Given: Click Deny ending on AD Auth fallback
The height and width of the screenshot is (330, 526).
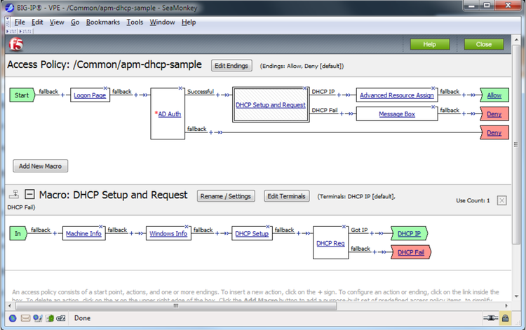Looking at the screenshot, I should [494, 133].
